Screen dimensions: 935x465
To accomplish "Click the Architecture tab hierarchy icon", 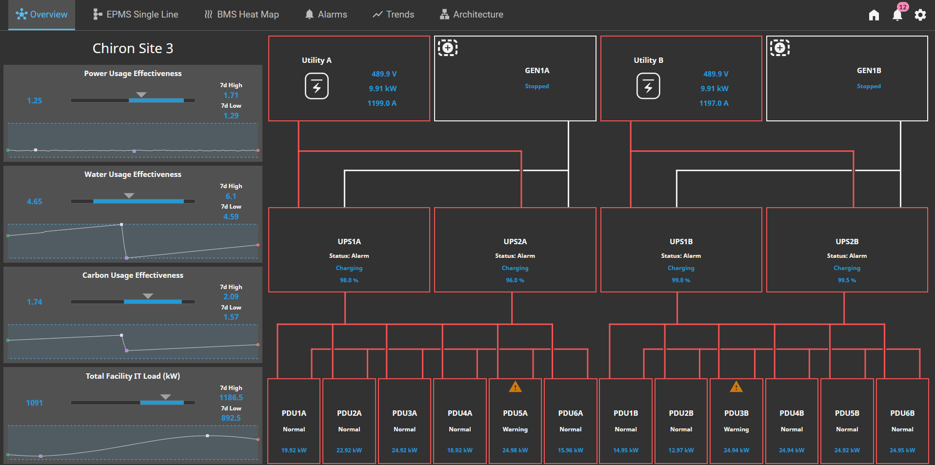I will 444,15.
